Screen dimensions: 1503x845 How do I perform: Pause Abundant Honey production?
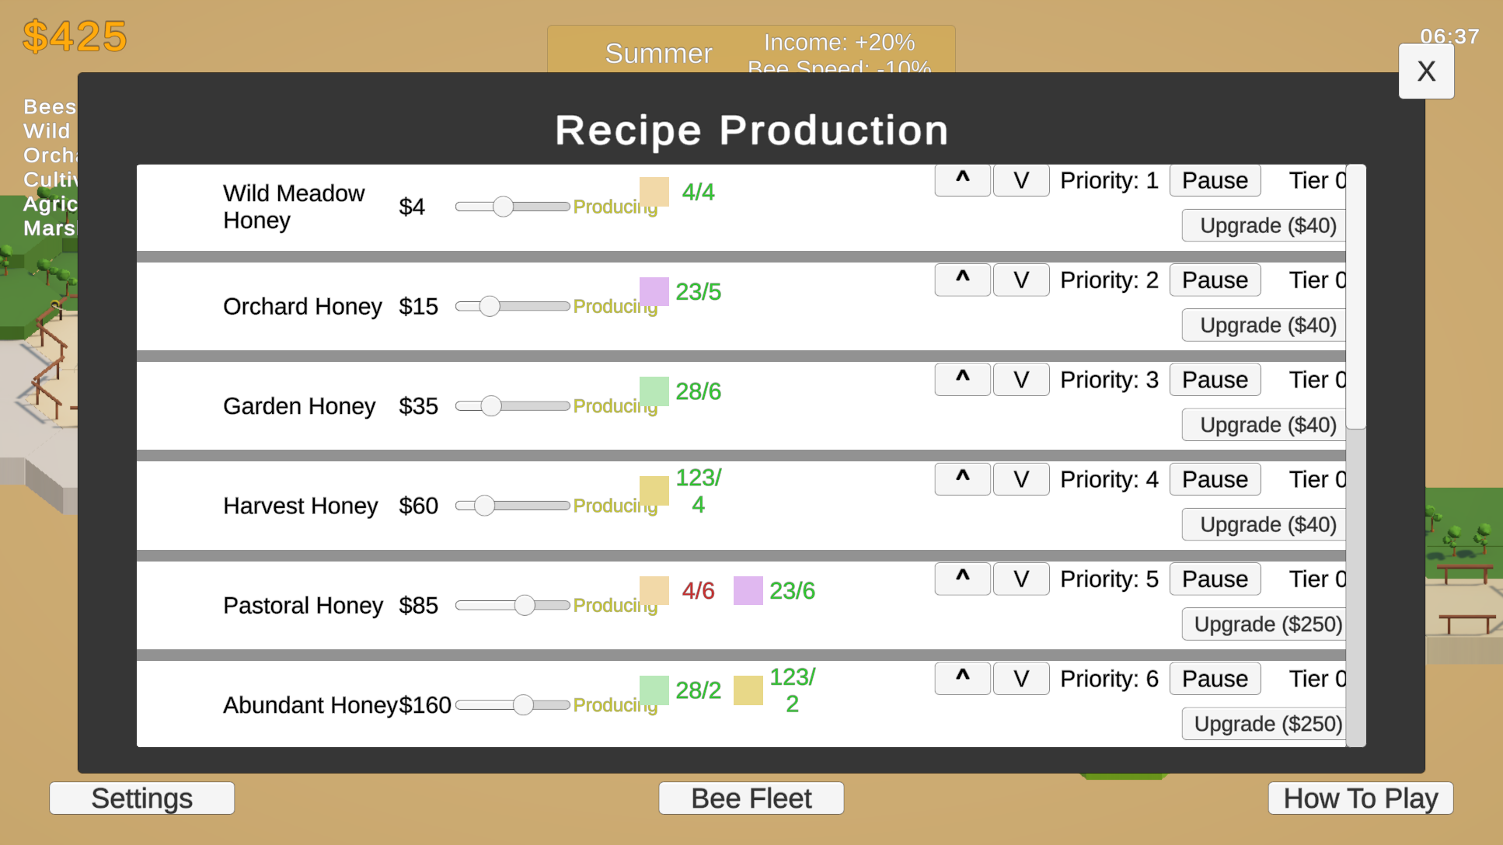click(x=1214, y=679)
